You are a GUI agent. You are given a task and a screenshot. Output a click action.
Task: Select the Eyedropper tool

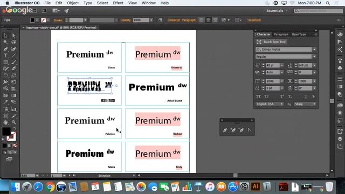coord(6,102)
